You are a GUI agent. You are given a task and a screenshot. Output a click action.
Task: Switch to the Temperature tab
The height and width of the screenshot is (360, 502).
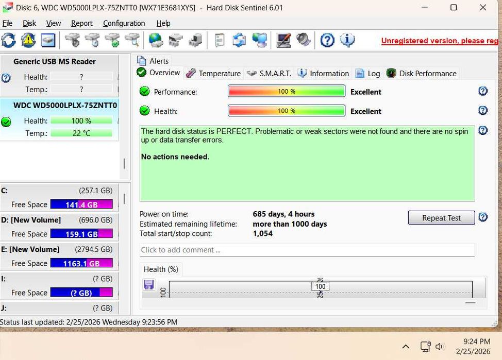(x=213, y=74)
